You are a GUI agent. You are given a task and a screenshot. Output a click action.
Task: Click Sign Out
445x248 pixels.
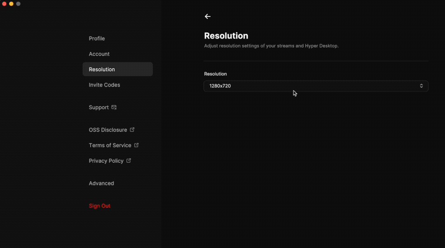pos(99,206)
